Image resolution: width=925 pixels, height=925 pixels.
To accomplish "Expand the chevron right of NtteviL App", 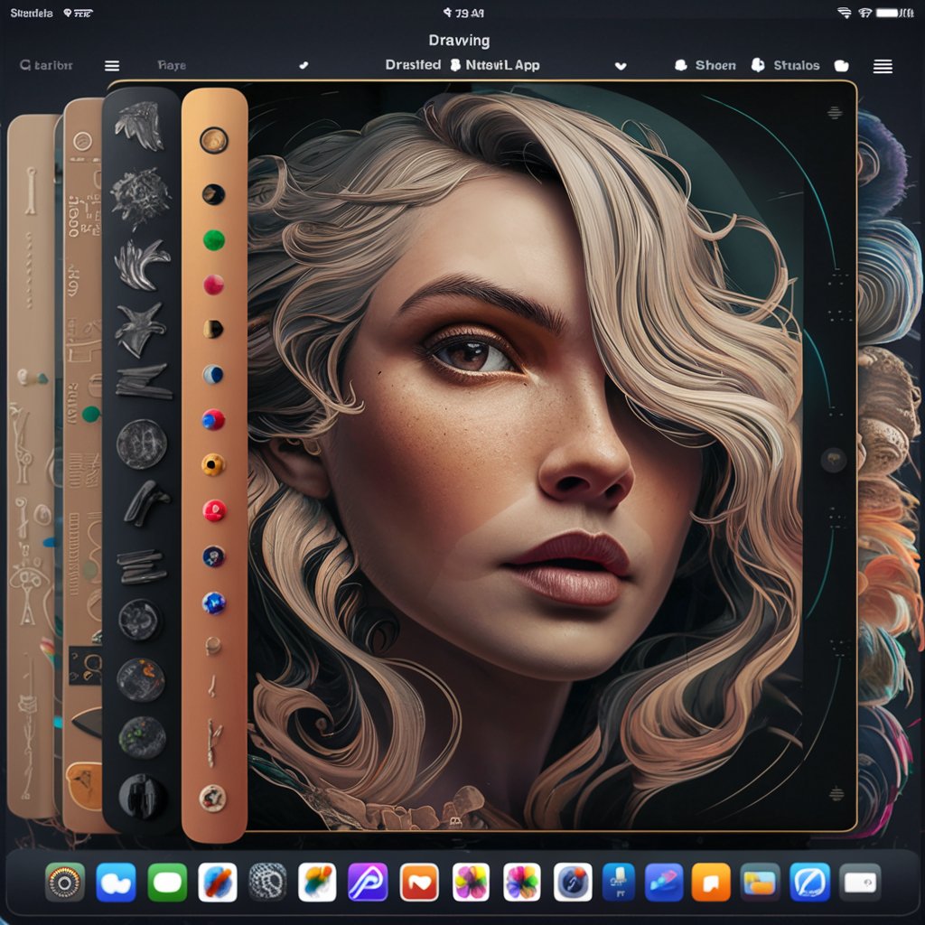I will click(x=620, y=66).
